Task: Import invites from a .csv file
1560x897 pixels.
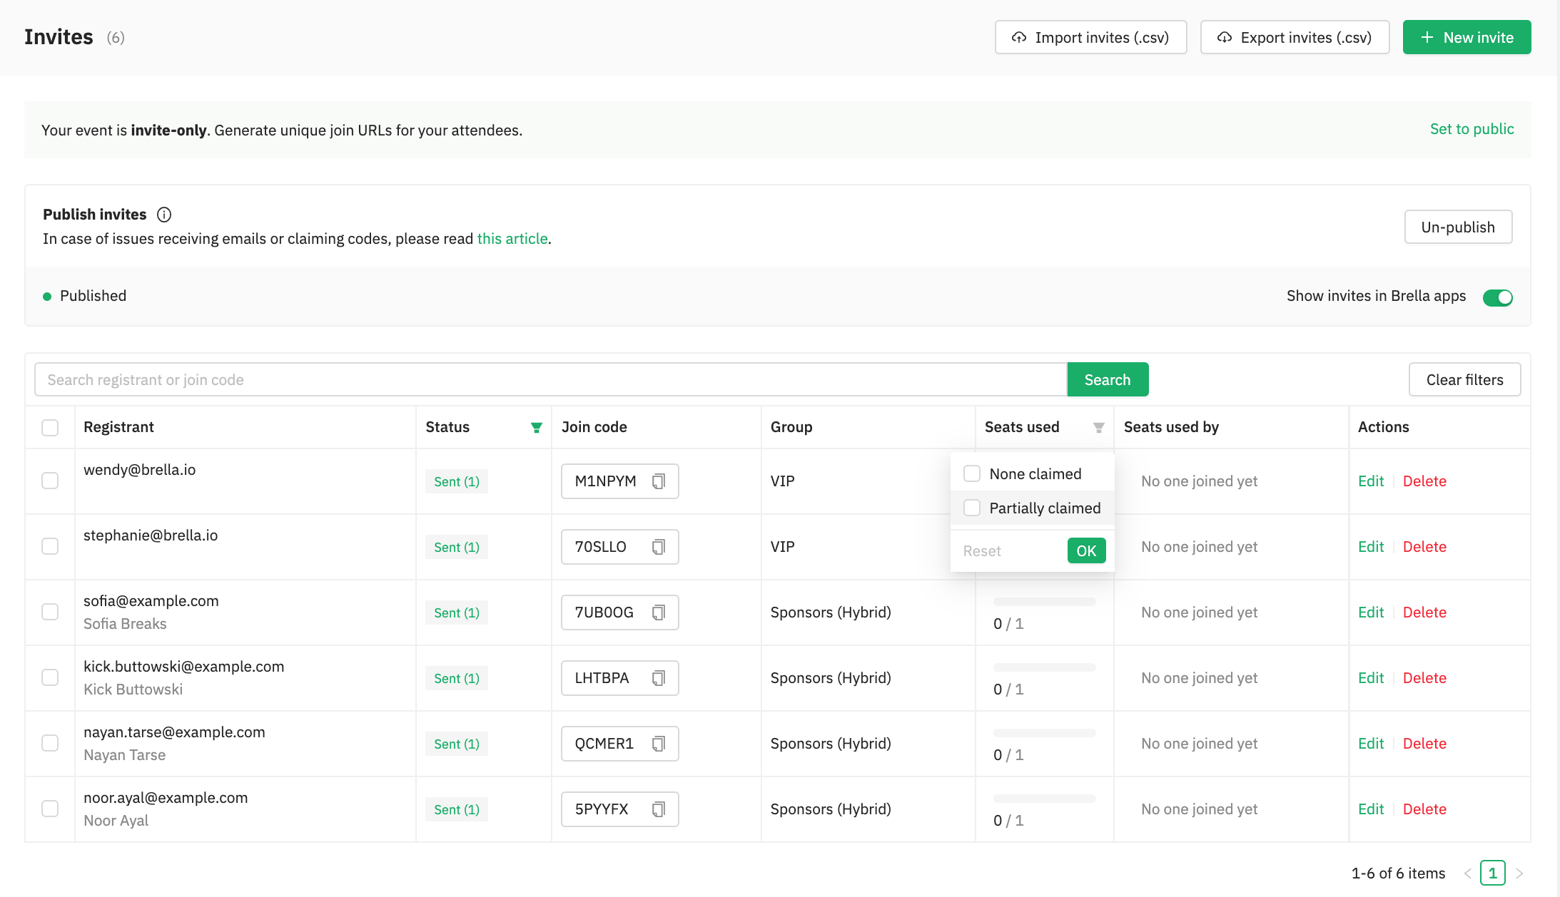Action: point(1090,37)
